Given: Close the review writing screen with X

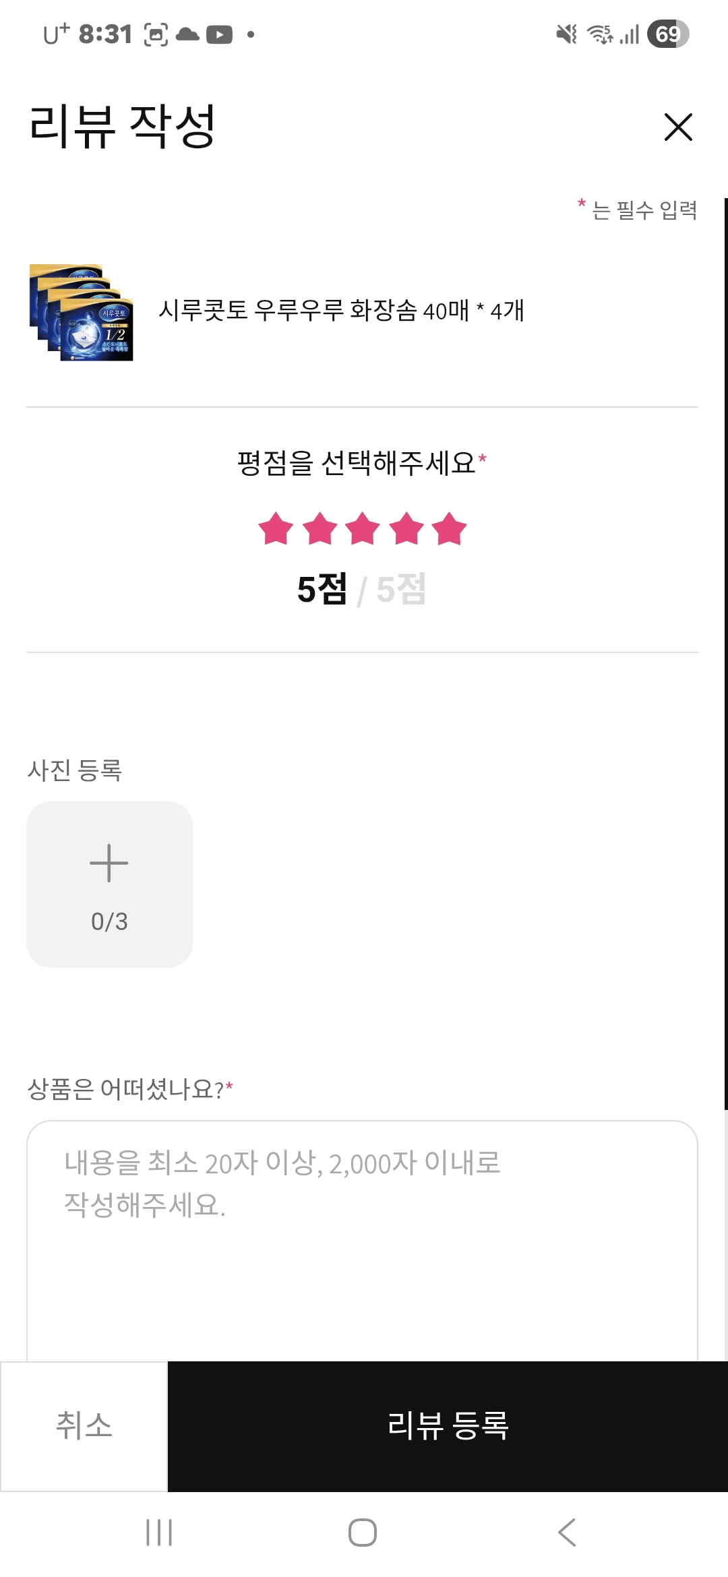Looking at the screenshot, I should coord(677,127).
